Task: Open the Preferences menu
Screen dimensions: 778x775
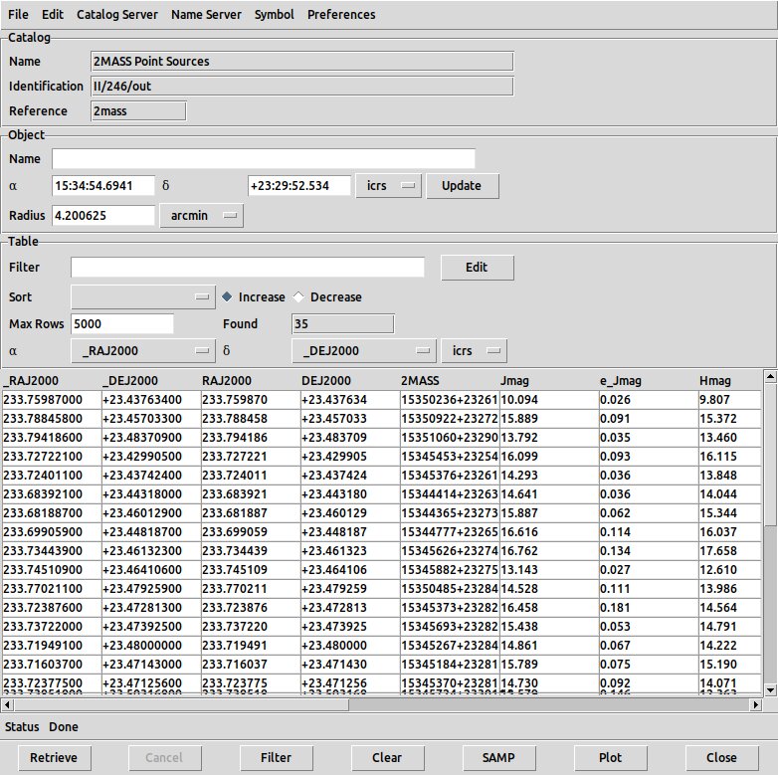Action: (341, 14)
